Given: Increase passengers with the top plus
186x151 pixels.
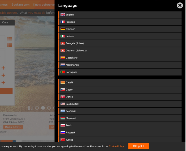Looking at the screenshot, I should pyautogui.click(x=3, y=68).
